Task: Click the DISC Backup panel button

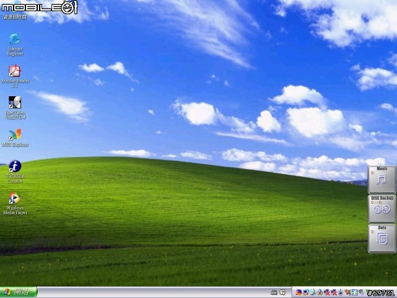Action: click(x=381, y=209)
